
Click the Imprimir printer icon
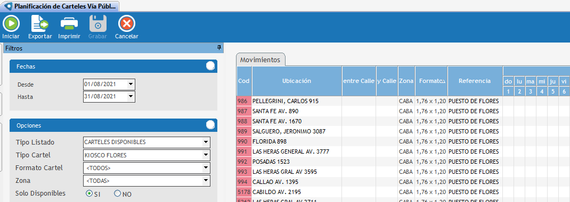click(x=69, y=24)
